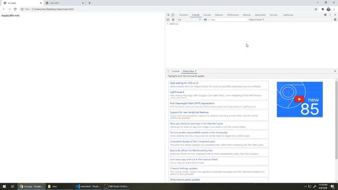Screen dimensions: 338x190
Task: Open 'Console Settings updates' link
Action: (x=184, y=168)
